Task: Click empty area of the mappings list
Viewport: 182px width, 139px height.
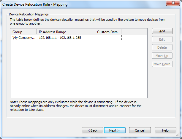Action: tap(79, 69)
